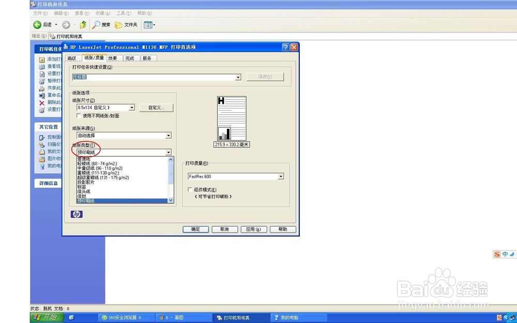Viewport: 517px width, 323px height.
Task: Go up one folder level icon
Action: click(x=83, y=24)
